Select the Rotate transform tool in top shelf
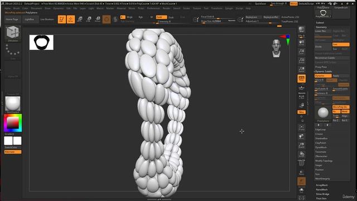The height and width of the screenshot is (201, 357). (98, 20)
